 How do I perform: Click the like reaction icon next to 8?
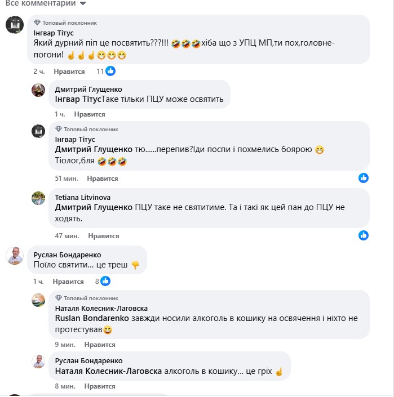pos(105,281)
